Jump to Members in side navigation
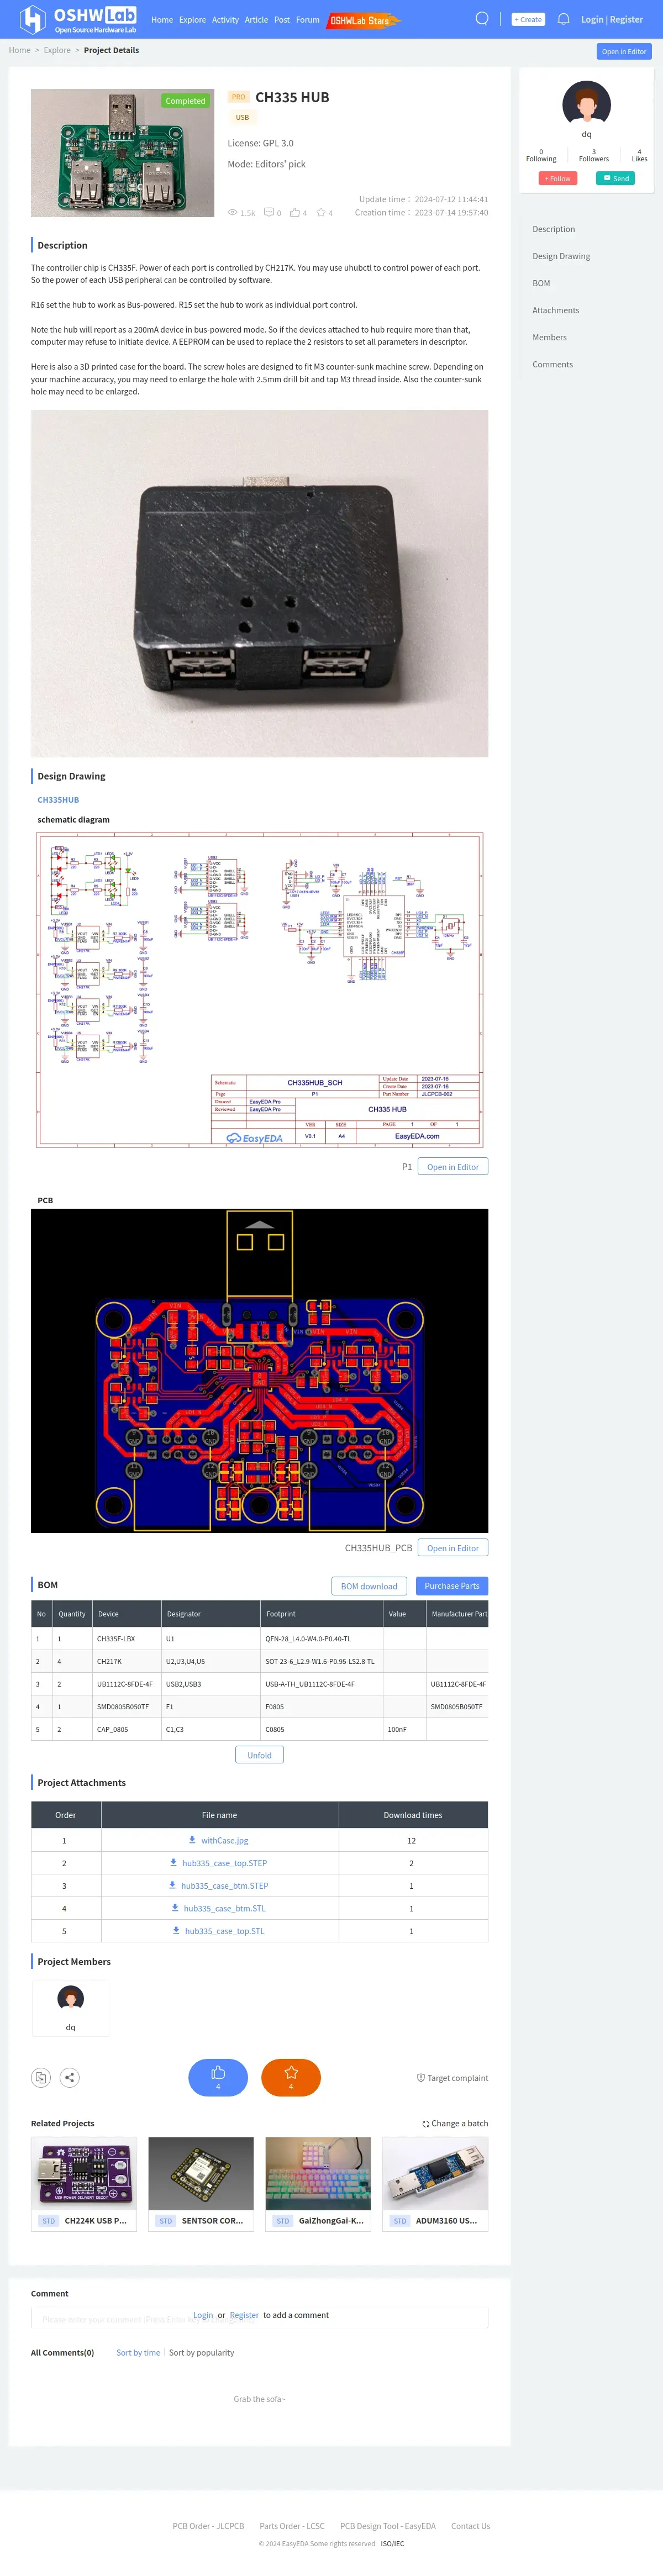The height and width of the screenshot is (2576, 663). [x=549, y=337]
